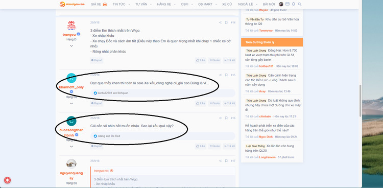Viewport: 383px width, 188px height.
Task: Expand the OSFI dropdown arrow
Action: point(192,4)
